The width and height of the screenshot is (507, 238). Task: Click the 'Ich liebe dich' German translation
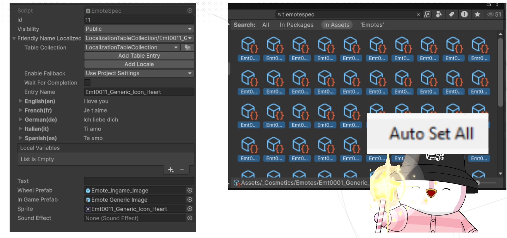[x=101, y=120]
